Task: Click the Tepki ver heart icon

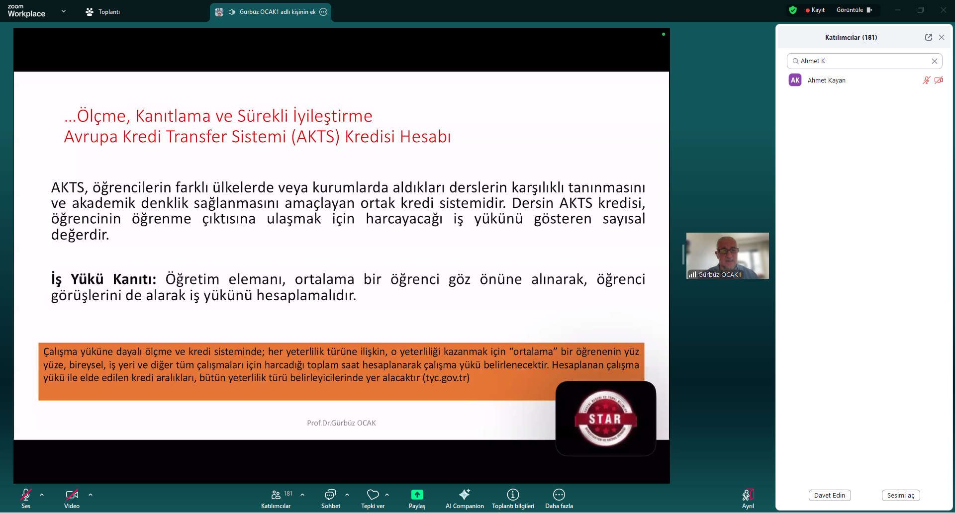Action: coord(373,495)
